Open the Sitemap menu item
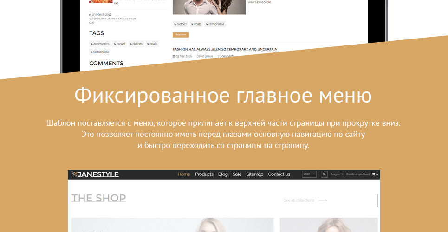Screen dimensions: 448x232 tap(254, 174)
